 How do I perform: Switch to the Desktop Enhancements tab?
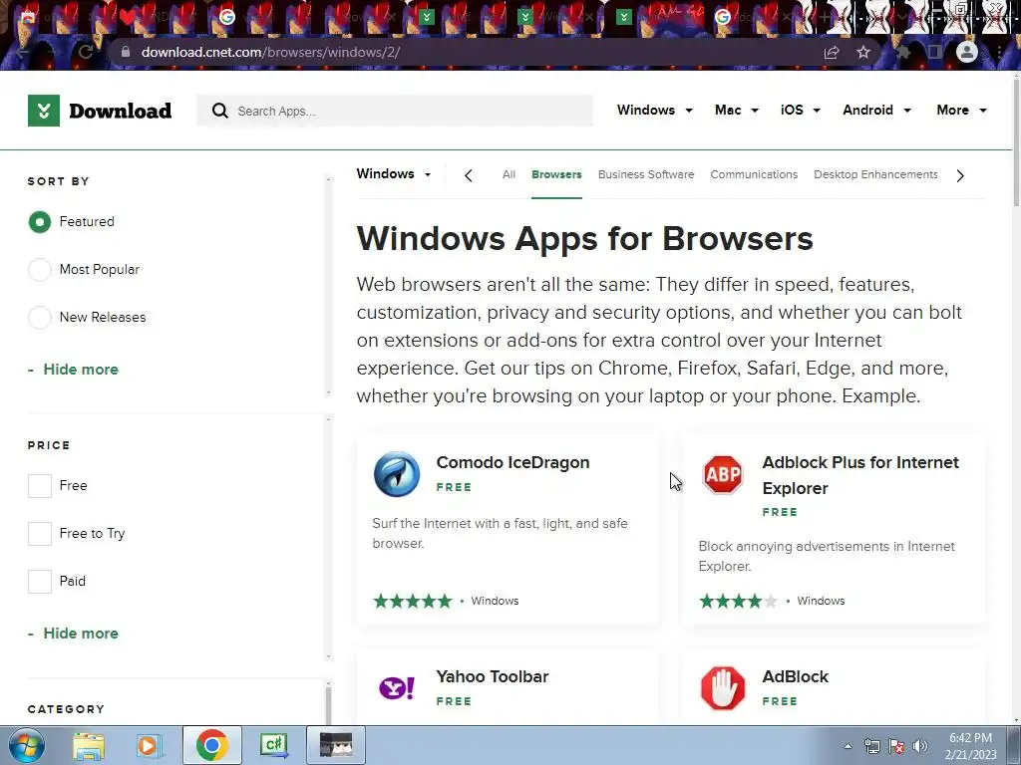tap(875, 174)
